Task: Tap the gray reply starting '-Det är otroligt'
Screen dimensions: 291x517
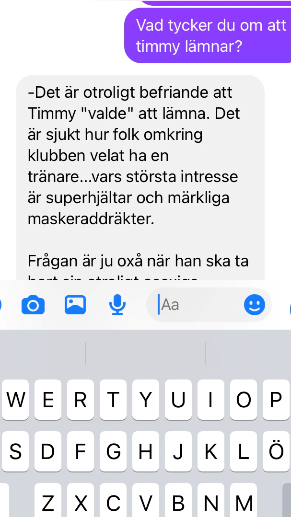Action: (x=140, y=177)
